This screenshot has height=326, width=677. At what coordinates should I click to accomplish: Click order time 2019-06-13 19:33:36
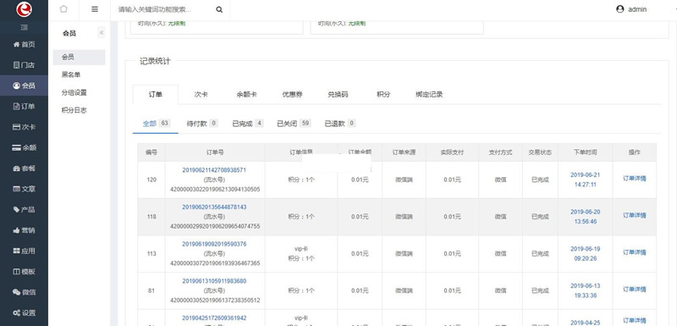tap(585, 290)
